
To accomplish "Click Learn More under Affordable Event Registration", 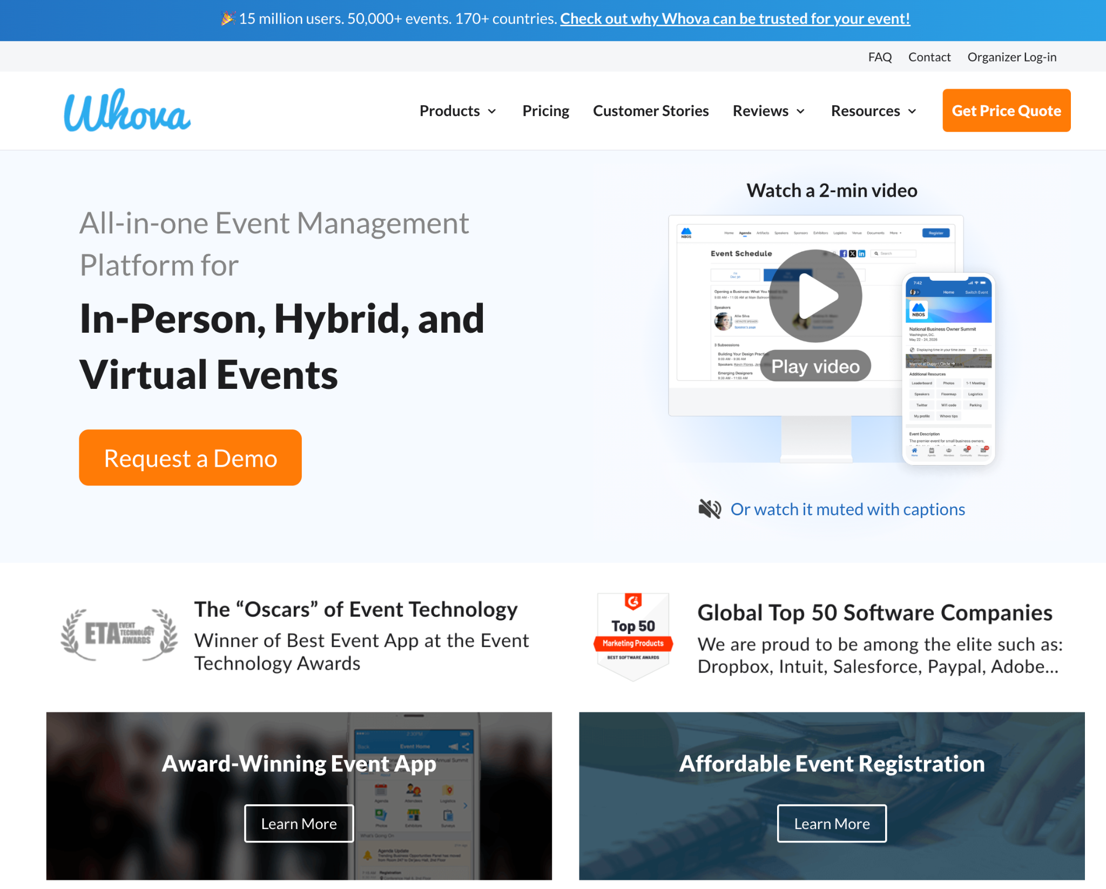I will tap(832, 824).
